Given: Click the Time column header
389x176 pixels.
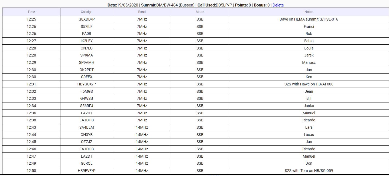Looking at the screenshot, I should pos(31,12).
